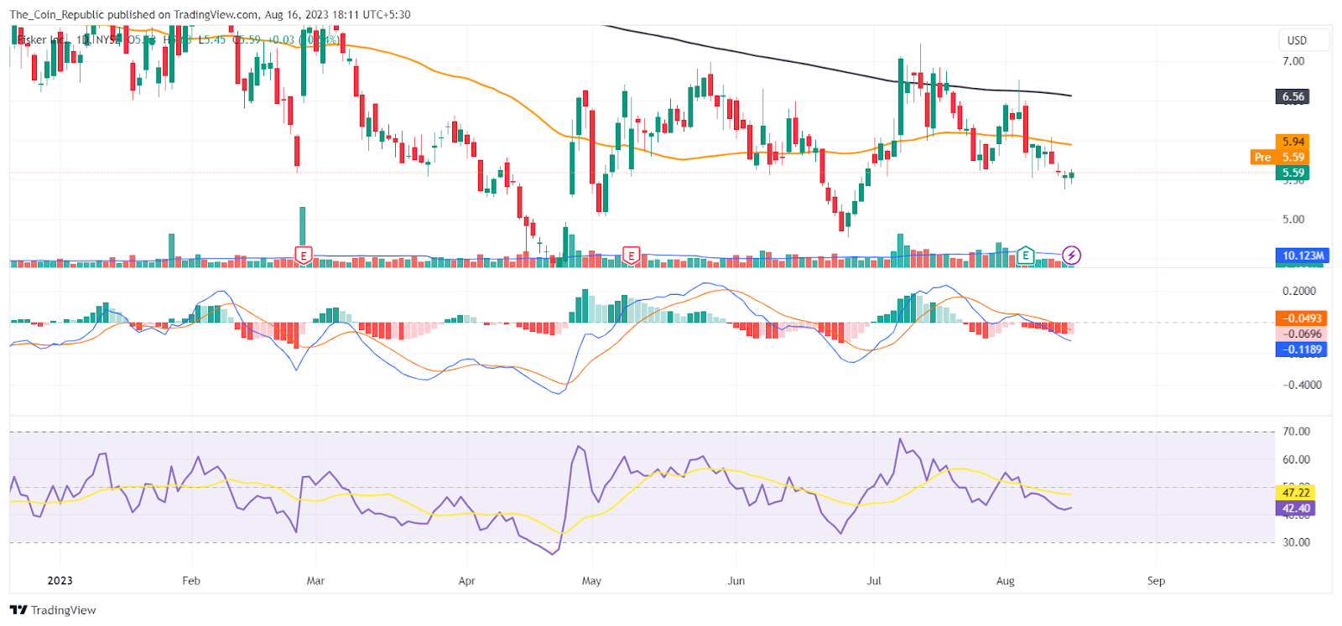Click the 6.56 moving average price label

click(x=1293, y=96)
